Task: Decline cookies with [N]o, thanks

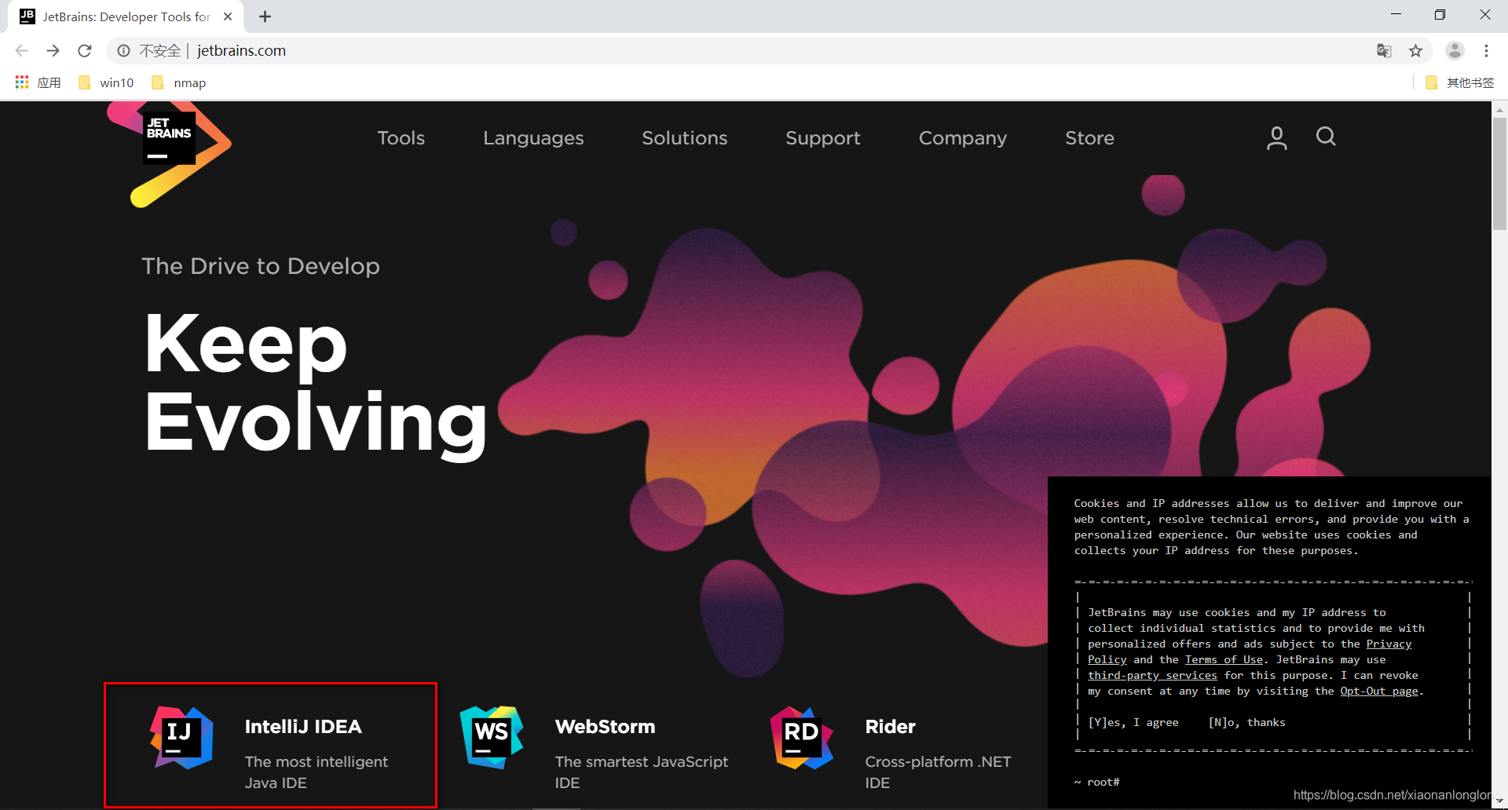Action: [x=1247, y=723]
